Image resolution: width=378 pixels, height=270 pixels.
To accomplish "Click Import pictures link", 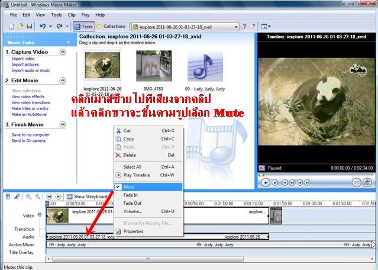I will [25, 65].
